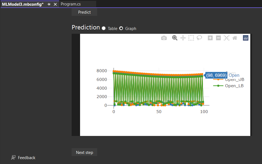Click the Plotly logo in the modebar
The width and height of the screenshot is (262, 164).
tap(245, 38)
